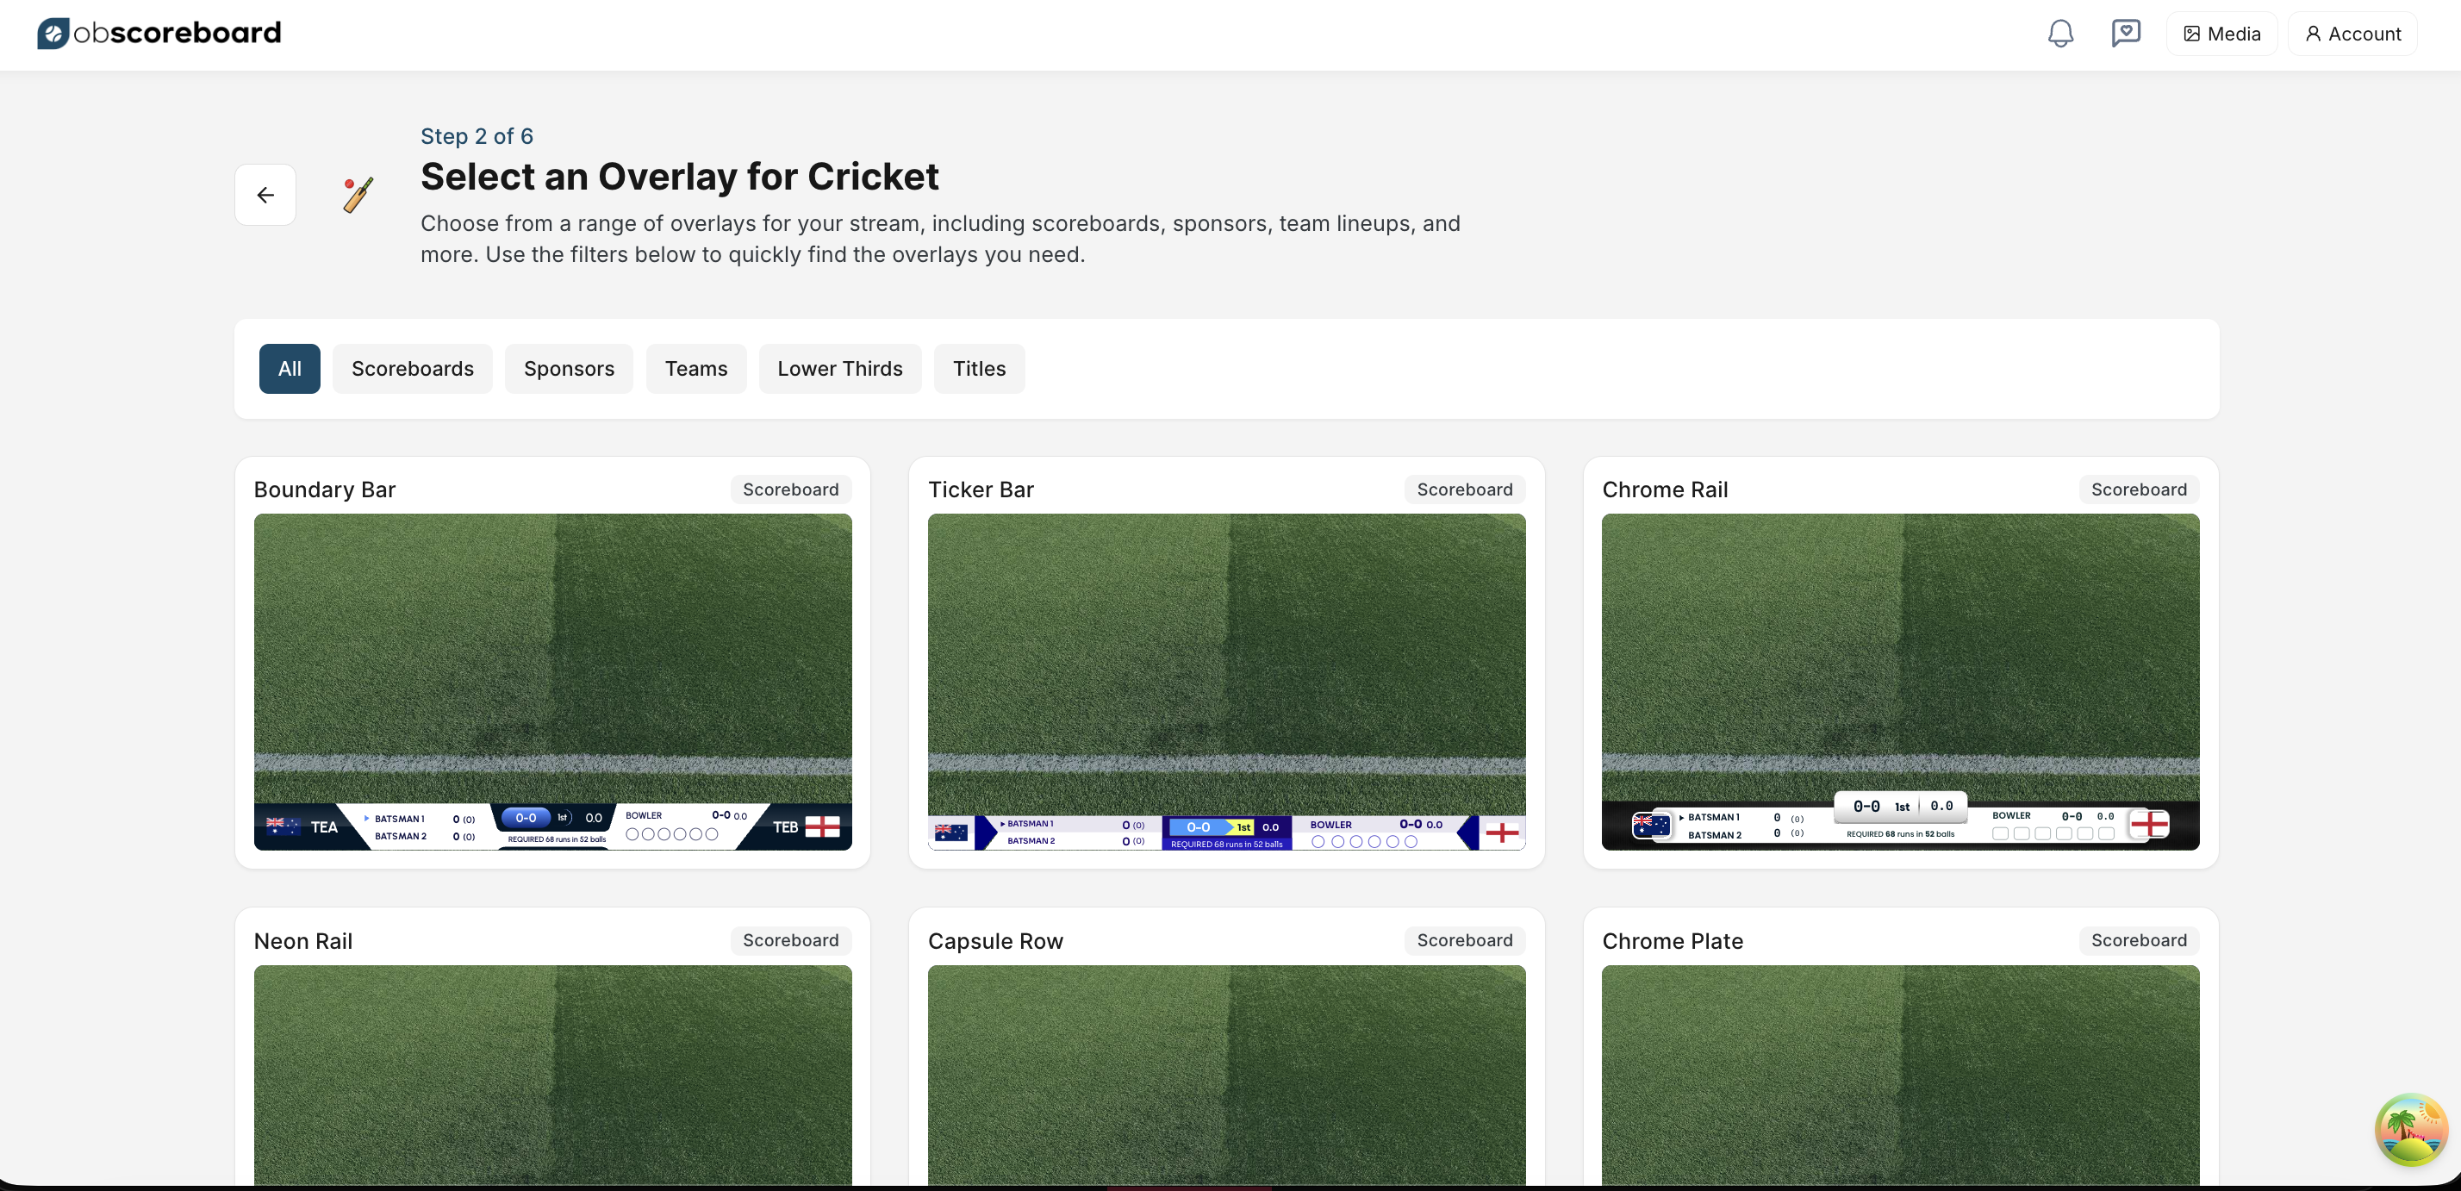
Task: Filter by Scoreboards
Action: [x=413, y=369]
